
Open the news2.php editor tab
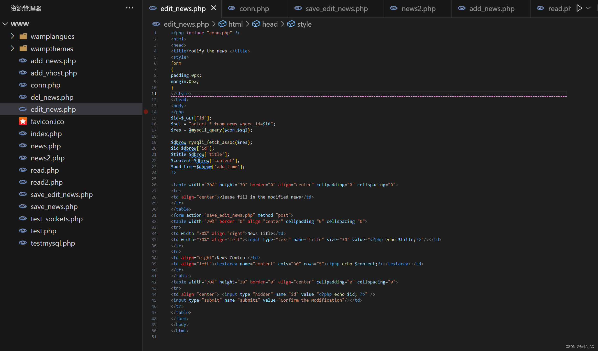point(418,9)
